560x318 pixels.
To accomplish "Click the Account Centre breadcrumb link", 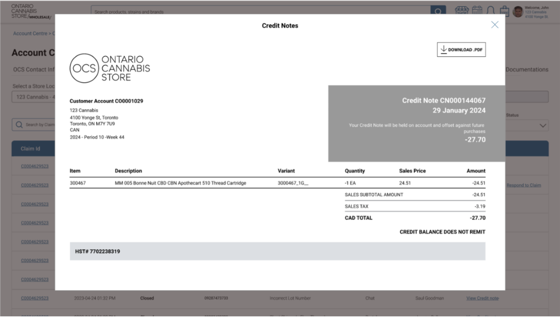I will pos(30,34).
